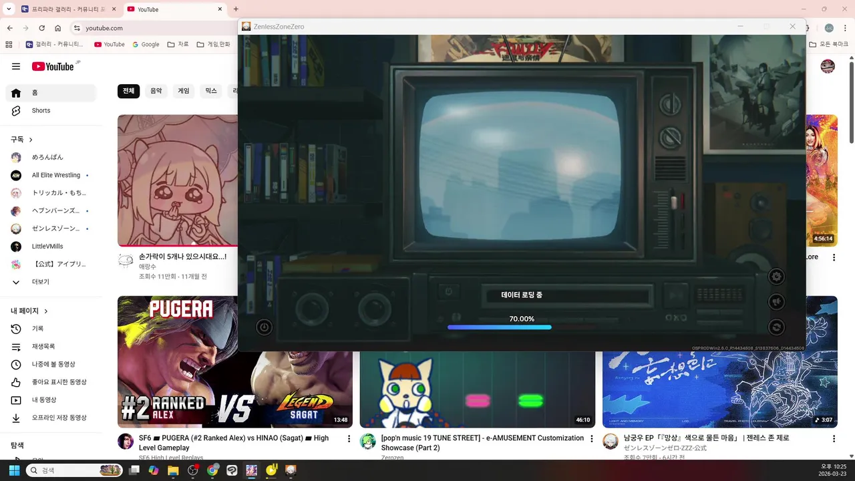Open announcements megaphone icon in game
Image resolution: width=855 pixels, height=481 pixels.
pos(776,302)
